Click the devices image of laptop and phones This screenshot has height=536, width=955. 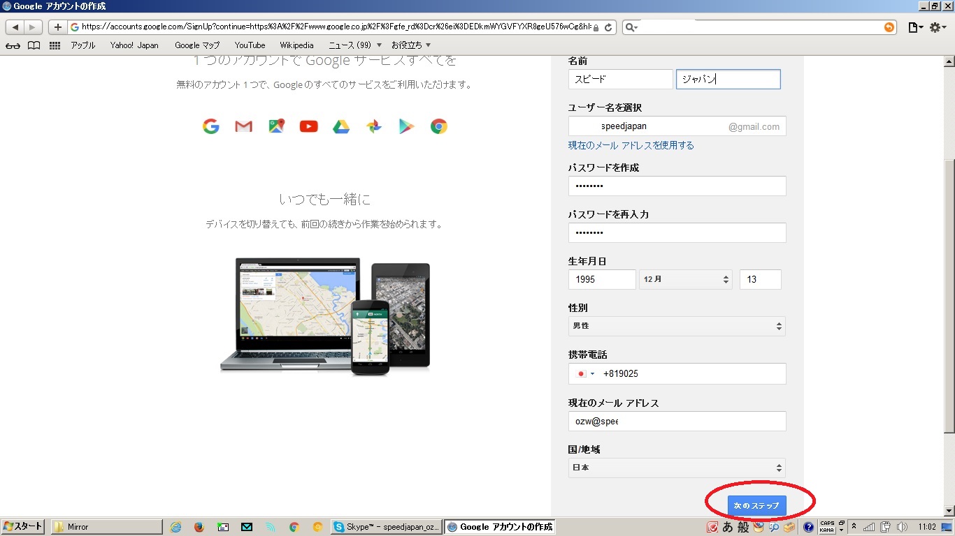pyautogui.click(x=325, y=315)
